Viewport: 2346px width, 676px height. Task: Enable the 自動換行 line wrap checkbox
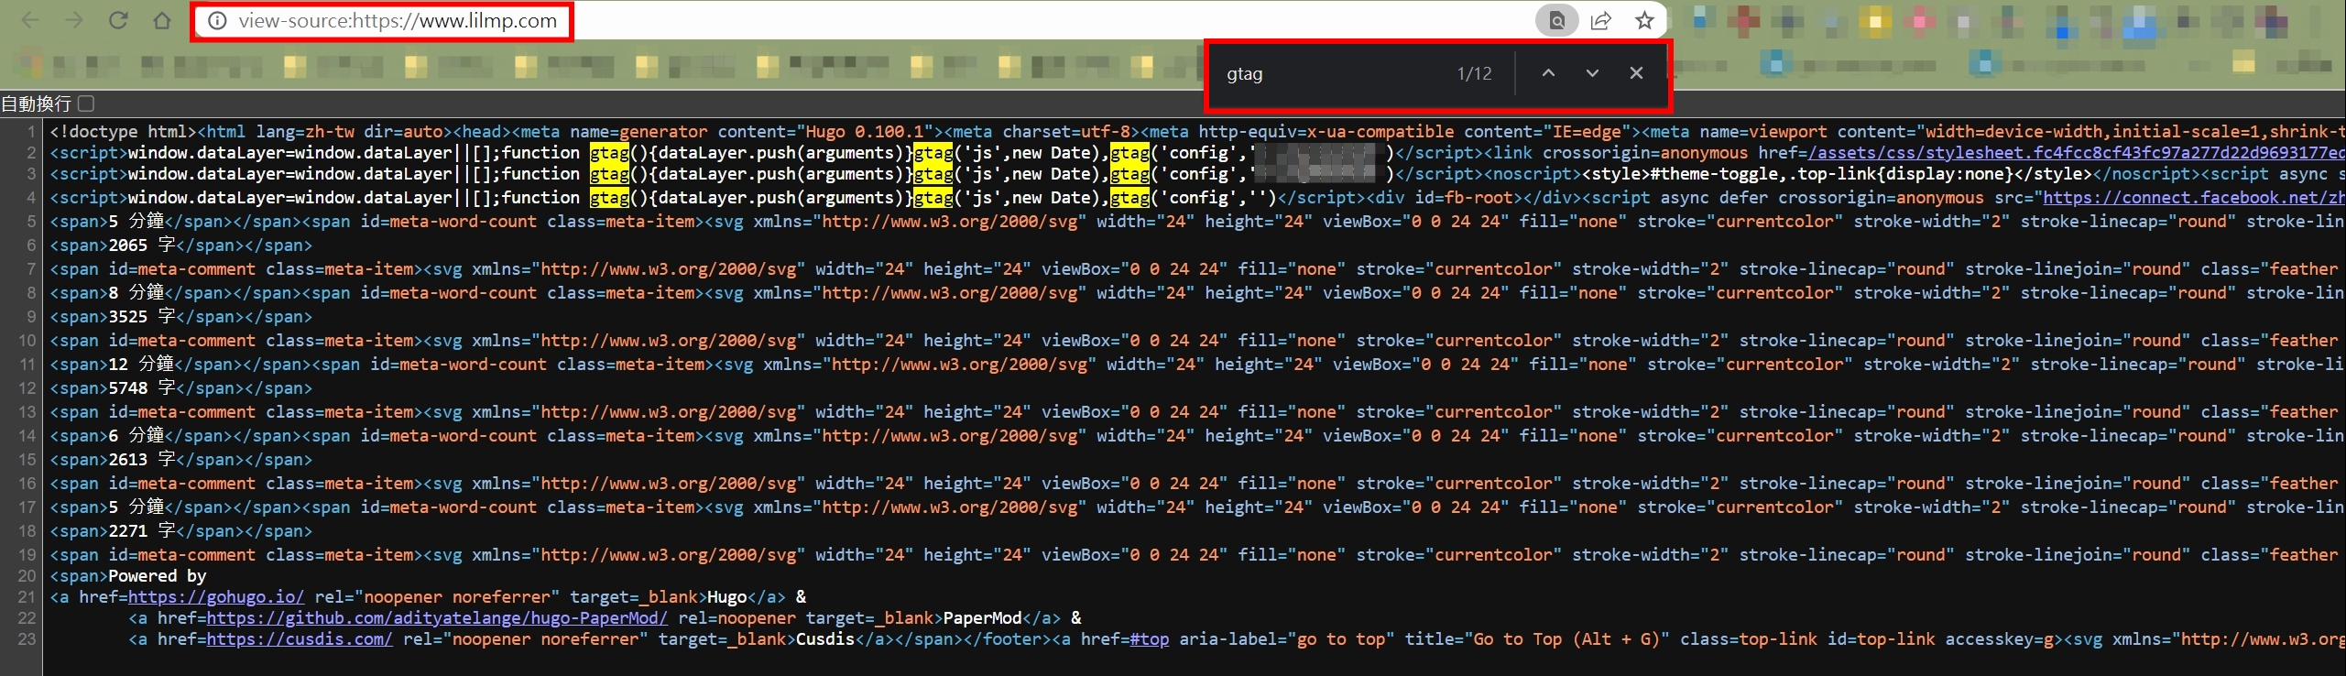click(x=86, y=104)
